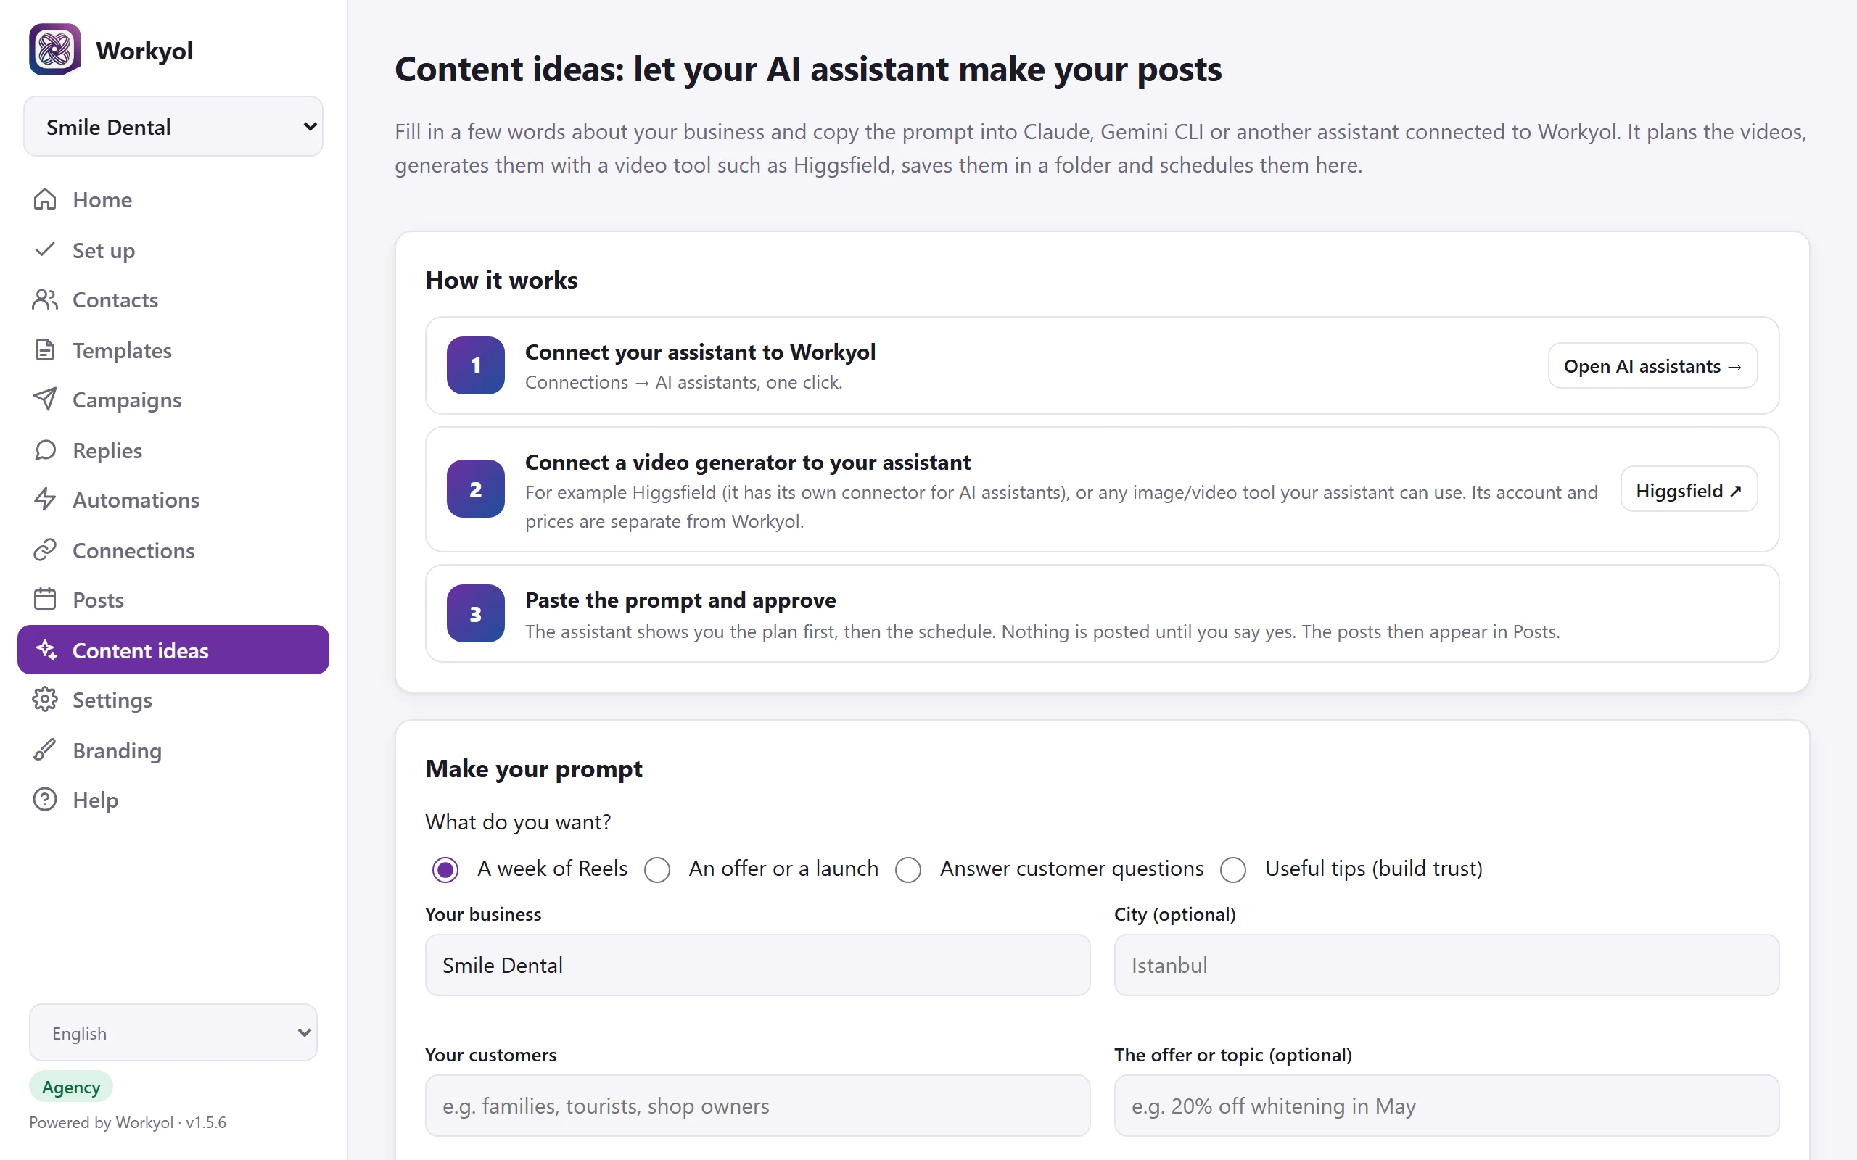
Task: Click the Settings gear icon
Action: (x=45, y=700)
